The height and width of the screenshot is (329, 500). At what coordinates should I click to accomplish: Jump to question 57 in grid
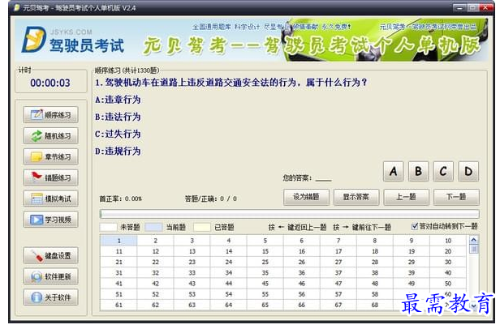338,294
